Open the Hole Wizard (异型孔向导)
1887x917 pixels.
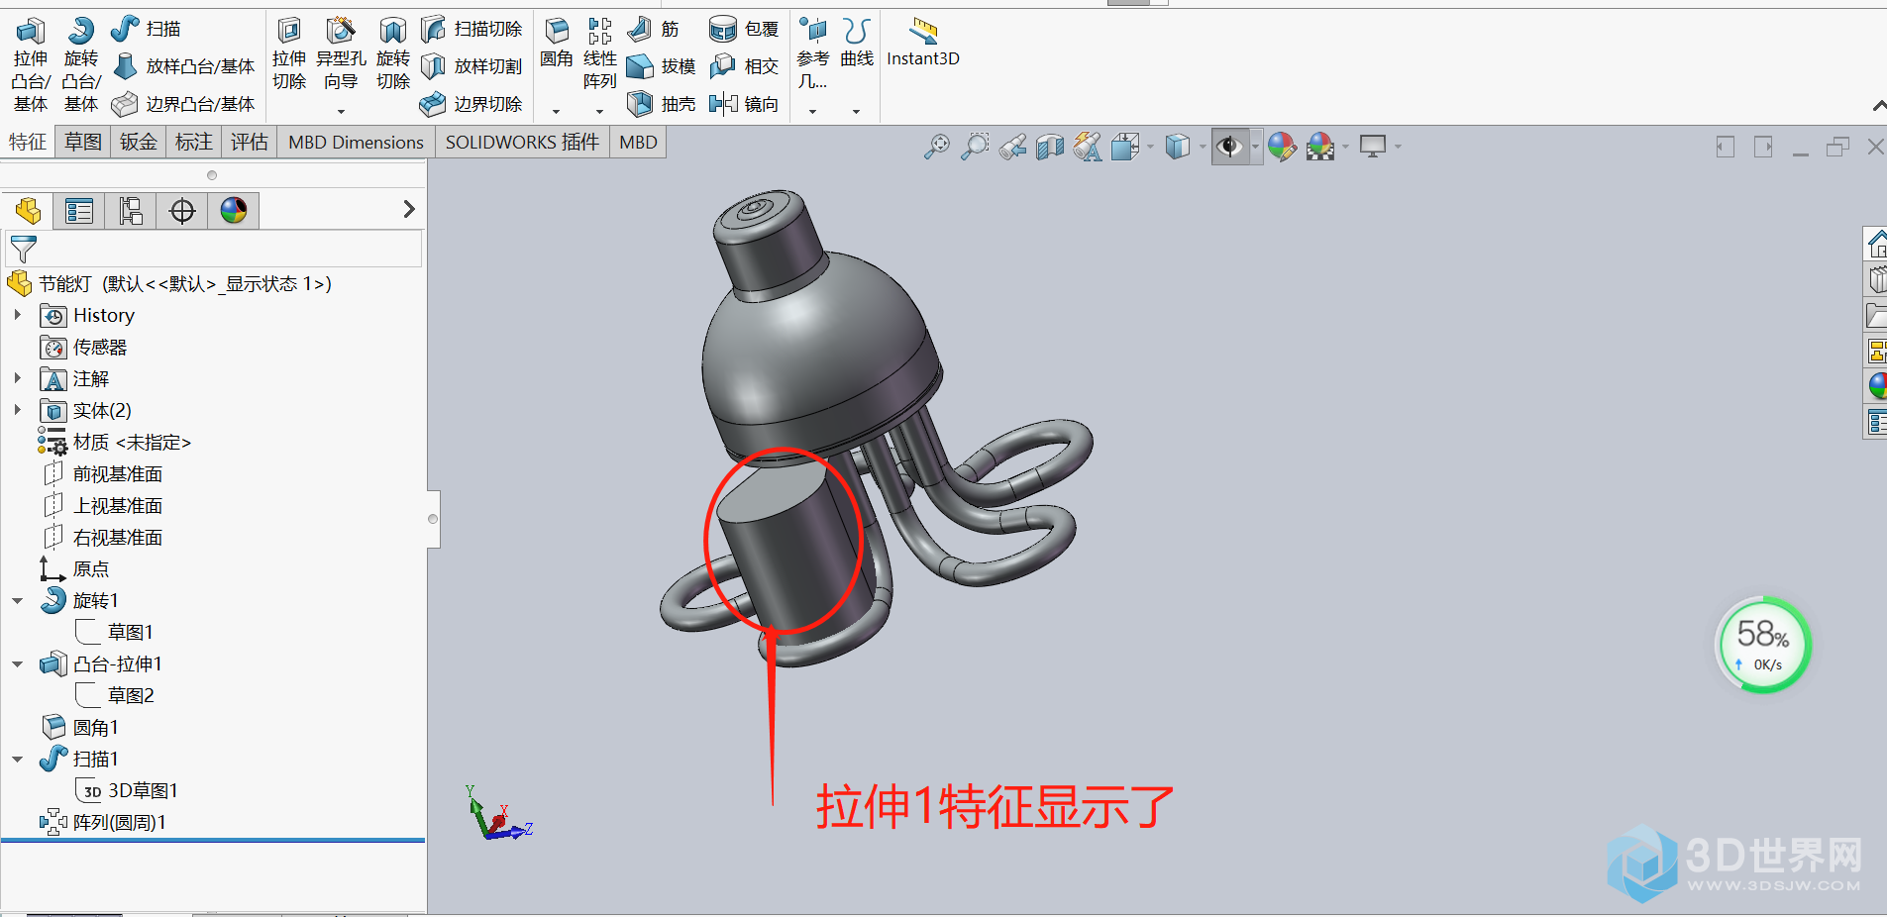point(341,54)
